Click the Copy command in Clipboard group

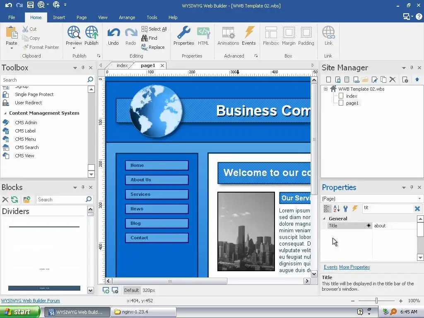pos(31,38)
